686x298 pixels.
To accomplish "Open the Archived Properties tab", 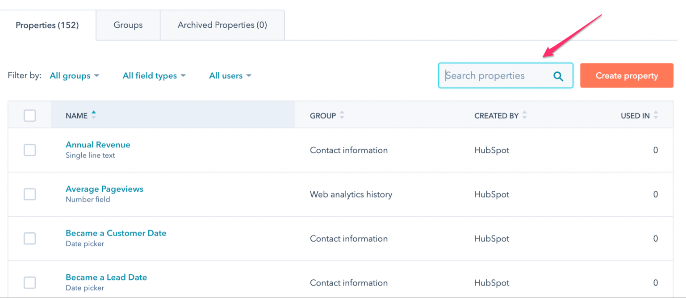I will tap(222, 25).
